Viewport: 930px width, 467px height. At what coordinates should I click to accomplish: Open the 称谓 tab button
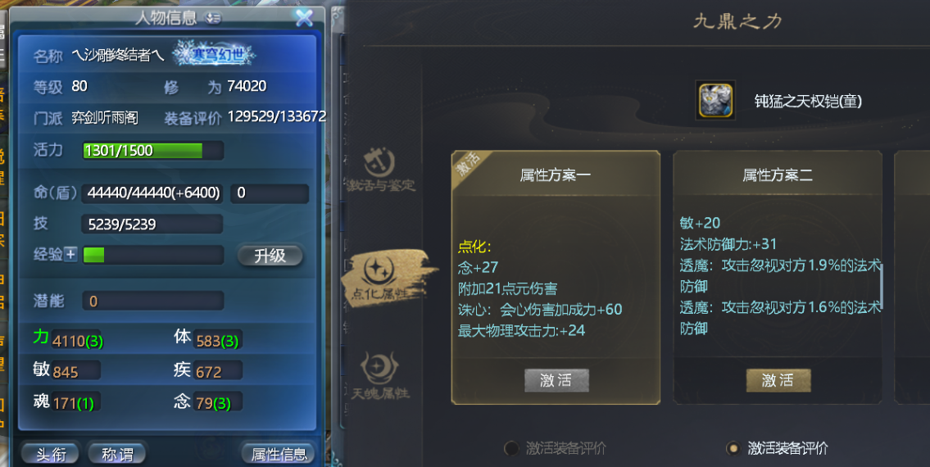coord(117,454)
